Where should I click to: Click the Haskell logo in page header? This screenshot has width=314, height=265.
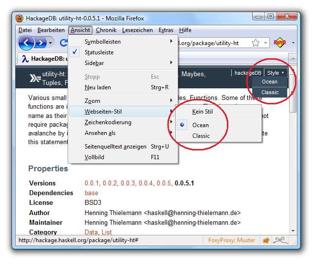[35, 78]
